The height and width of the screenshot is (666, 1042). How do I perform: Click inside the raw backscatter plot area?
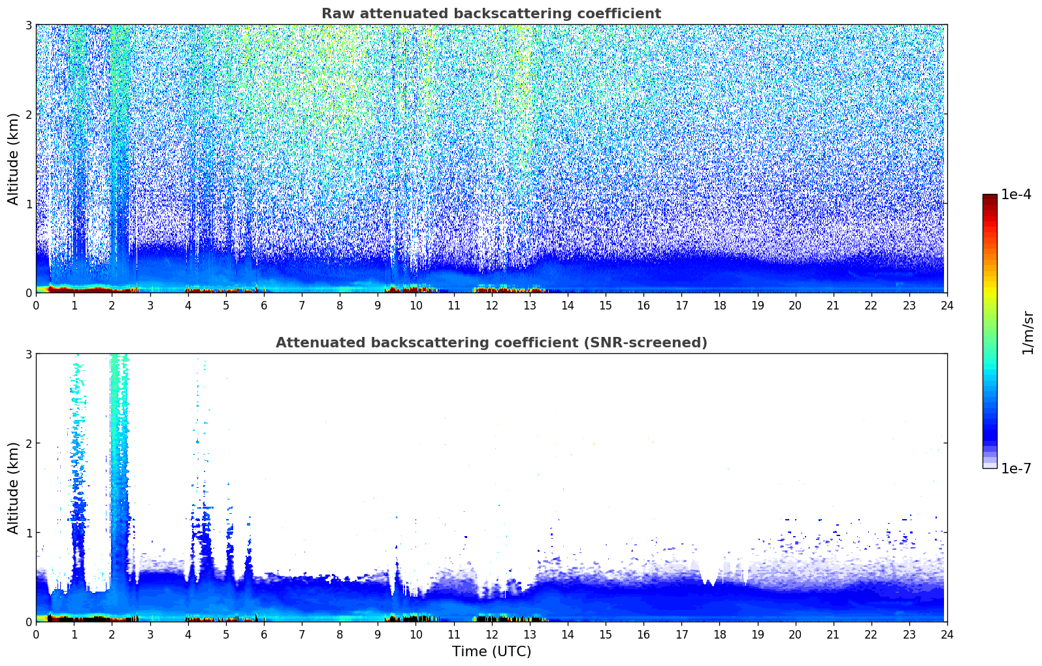491,159
